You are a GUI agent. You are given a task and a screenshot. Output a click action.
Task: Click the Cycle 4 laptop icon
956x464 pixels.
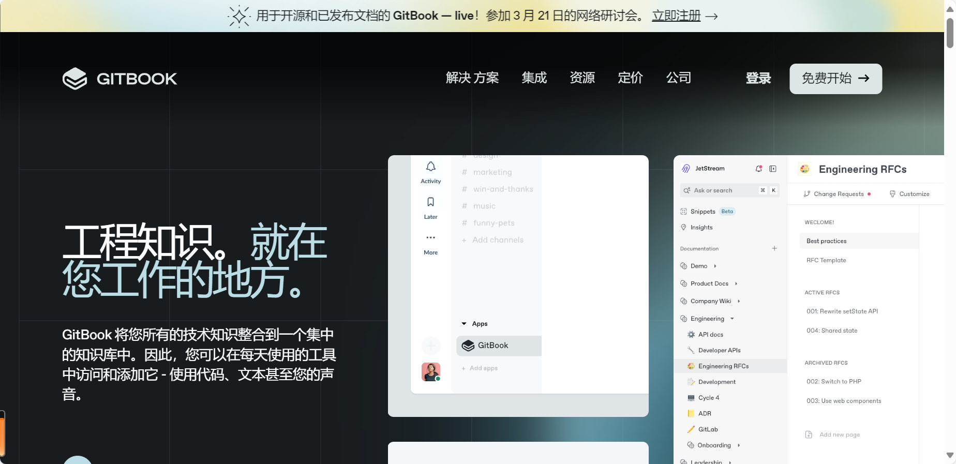tap(691, 398)
